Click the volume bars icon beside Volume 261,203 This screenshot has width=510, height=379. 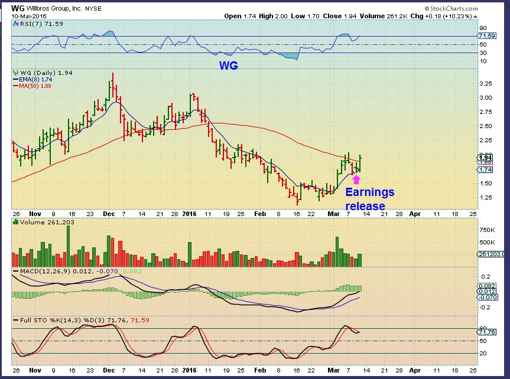[x=15, y=222]
